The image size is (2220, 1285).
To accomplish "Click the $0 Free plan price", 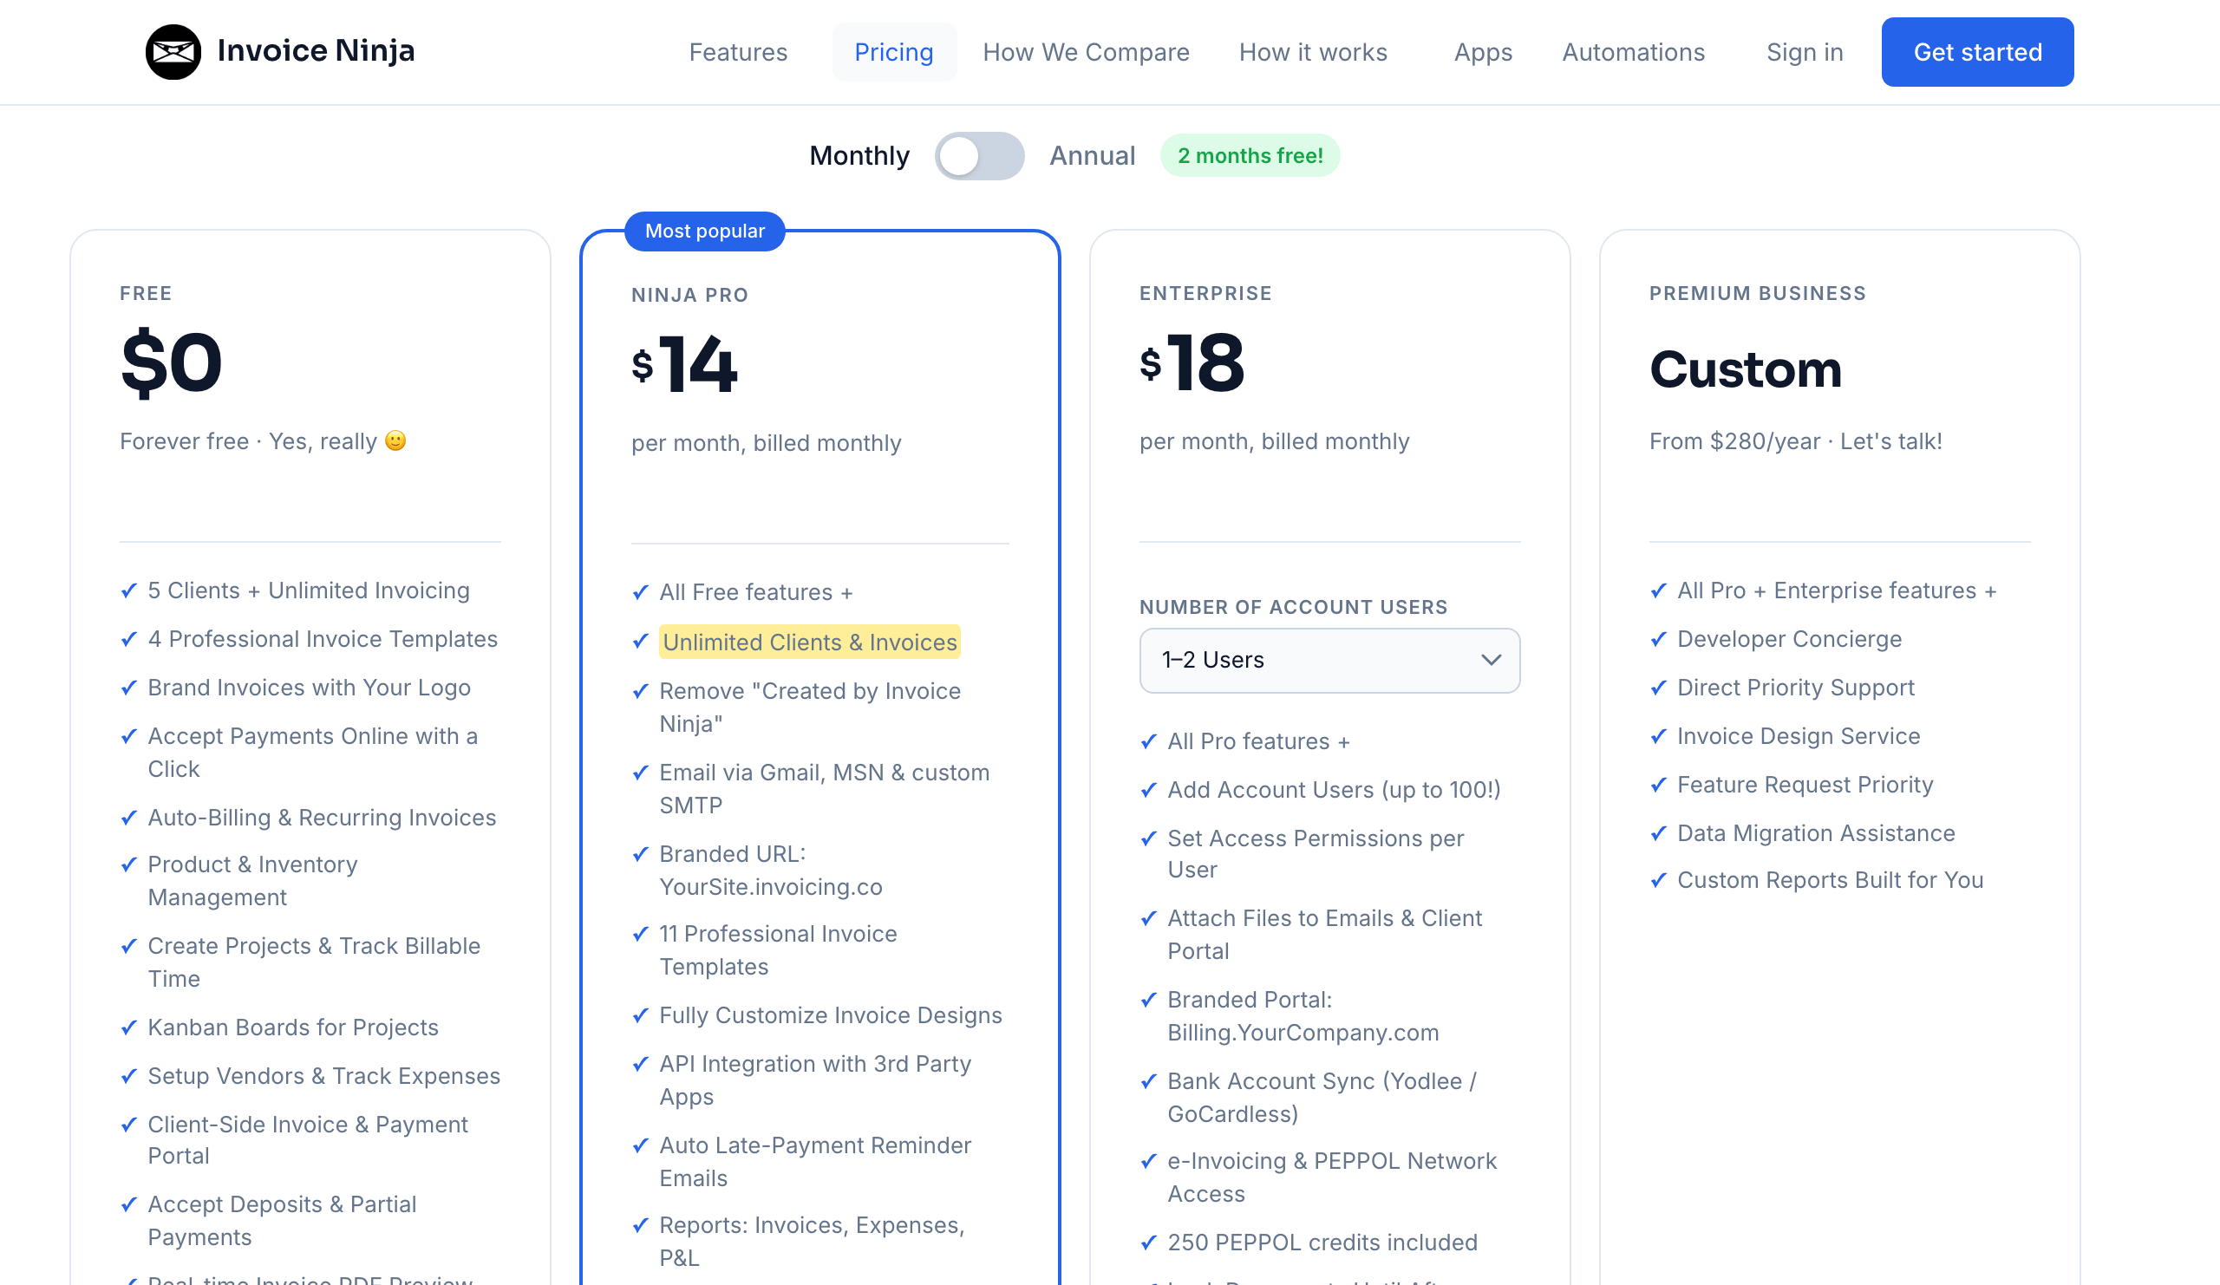I will (171, 362).
